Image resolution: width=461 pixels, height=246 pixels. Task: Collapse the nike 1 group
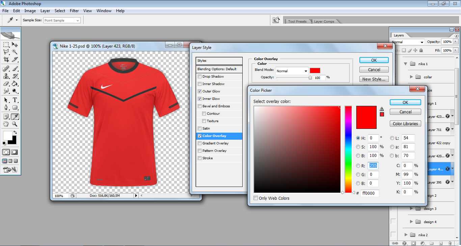(x=405, y=64)
